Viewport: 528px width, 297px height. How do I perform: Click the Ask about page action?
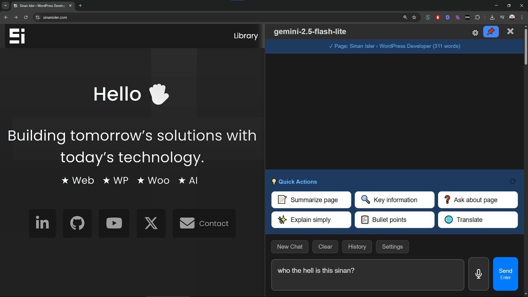[478, 200]
